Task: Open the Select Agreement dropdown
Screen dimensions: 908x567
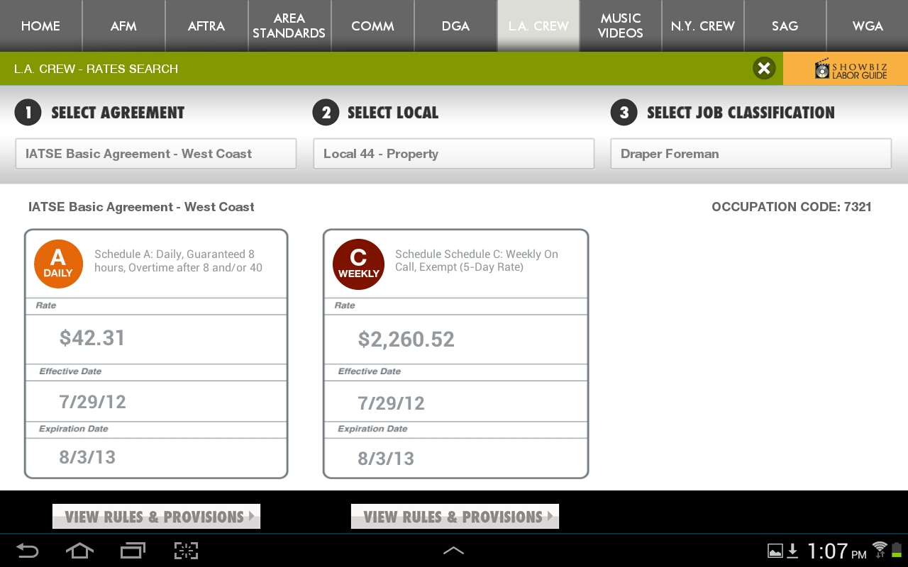Action: pyautogui.click(x=156, y=154)
